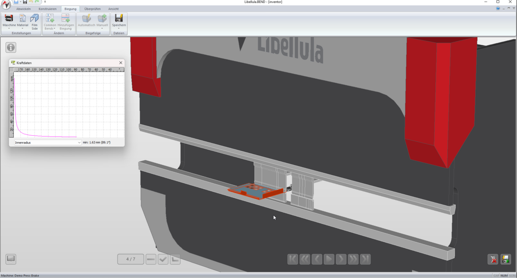Click the bottom-right green sheet icon

[x=506, y=259]
